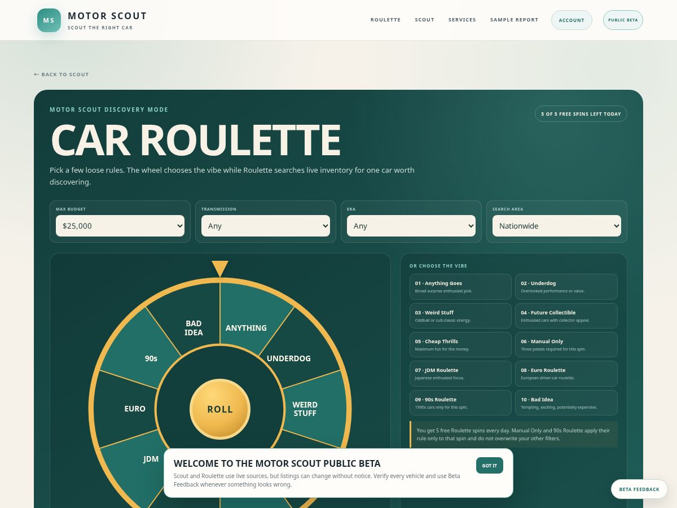Choose the 06 Manual Only vibe card
Screen dimensions: 677x508
566,345
